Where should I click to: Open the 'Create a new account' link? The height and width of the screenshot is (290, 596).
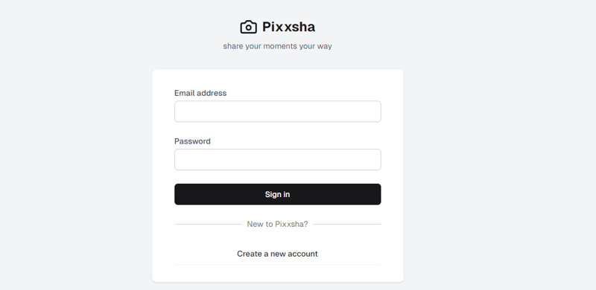(277, 254)
